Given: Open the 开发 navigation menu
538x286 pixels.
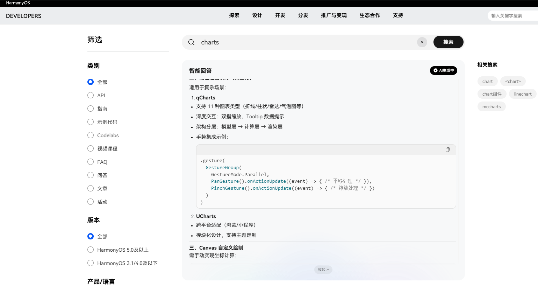Looking at the screenshot, I should [x=280, y=15].
